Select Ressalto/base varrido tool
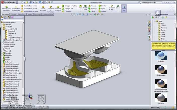The height and width of the screenshot is (110, 177). coord(29,6)
